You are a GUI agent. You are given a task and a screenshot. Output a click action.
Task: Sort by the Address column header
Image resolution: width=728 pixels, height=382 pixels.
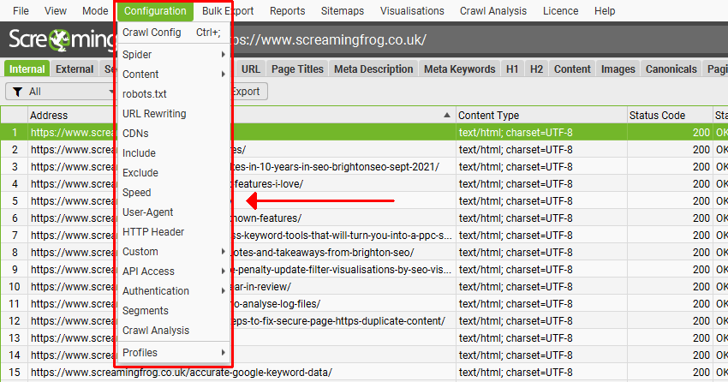click(x=242, y=115)
